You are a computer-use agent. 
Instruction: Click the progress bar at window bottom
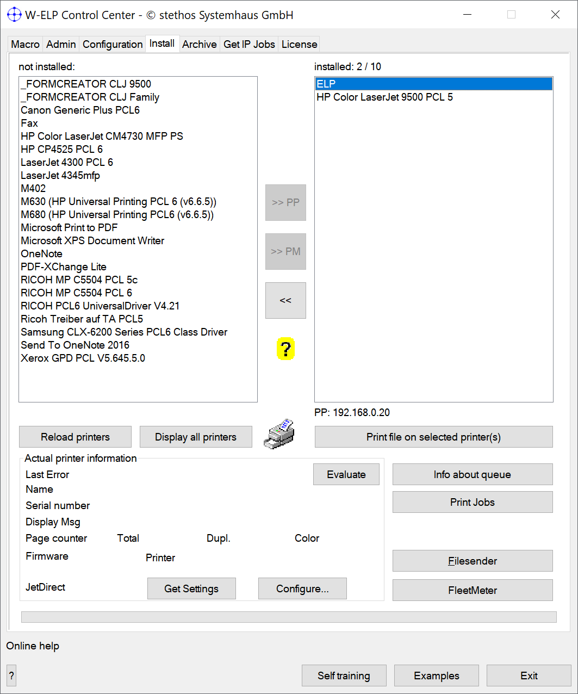289,617
